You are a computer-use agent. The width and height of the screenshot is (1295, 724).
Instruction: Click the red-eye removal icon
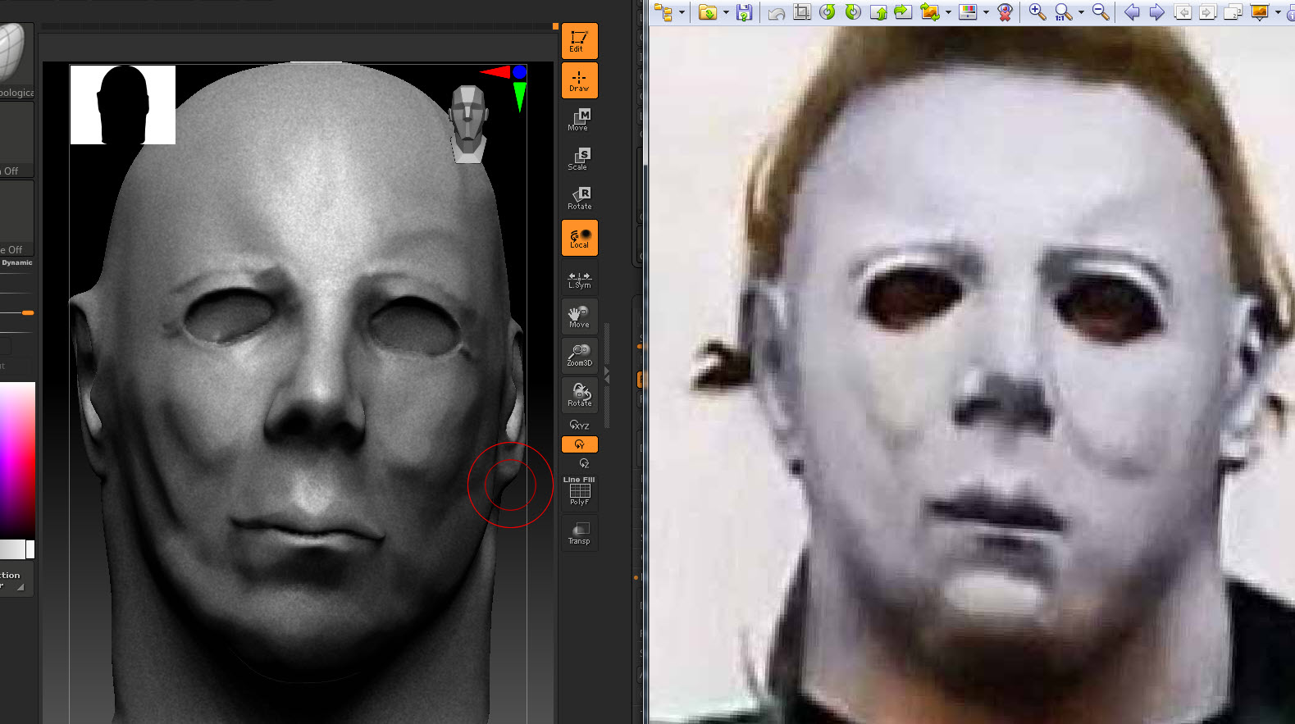1005,12
